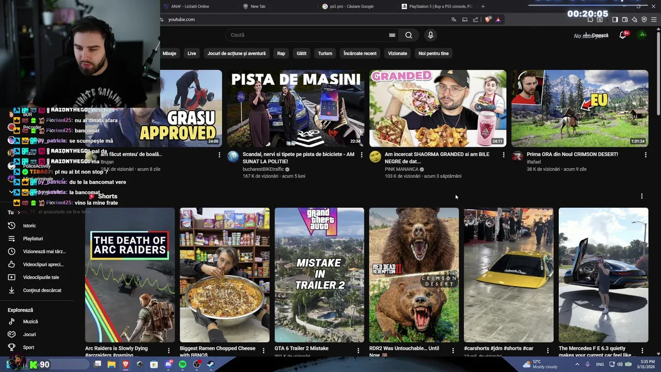Viewport: 661px width, 372px height.
Task: Show hidden system tray icons chevron
Action: 577,364
